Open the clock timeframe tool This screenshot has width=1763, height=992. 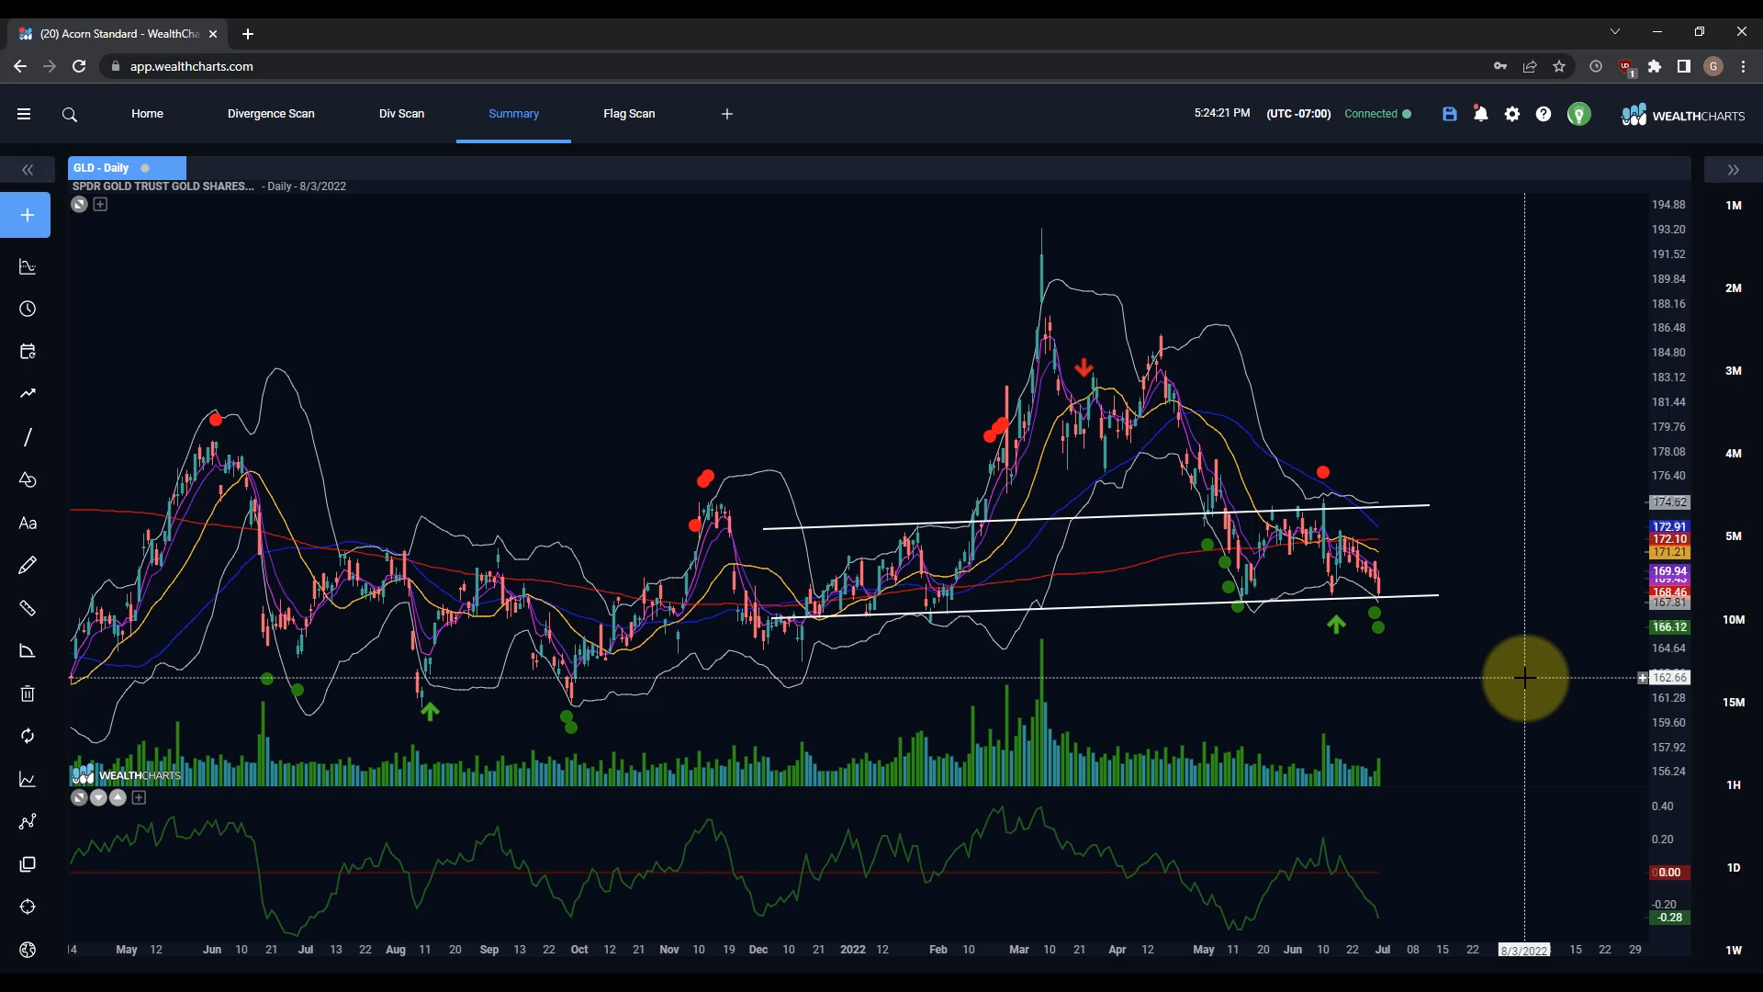pos(28,310)
